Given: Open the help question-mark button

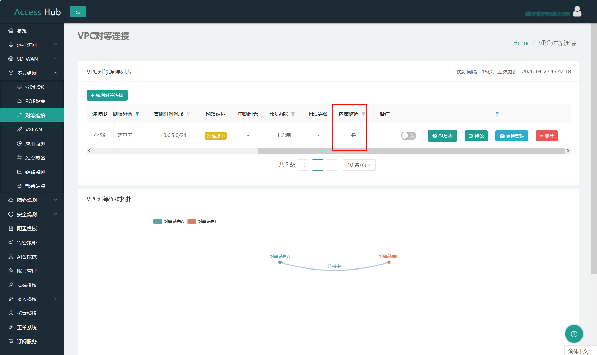Looking at the screenshot, I should point(574,334).
